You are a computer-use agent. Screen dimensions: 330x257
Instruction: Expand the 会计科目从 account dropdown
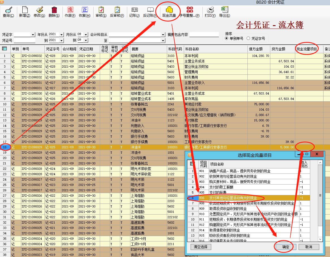[x=163, y=35]
